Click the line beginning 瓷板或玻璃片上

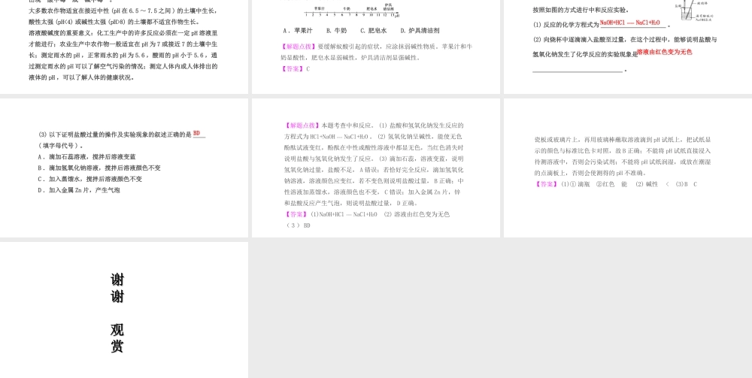(623, 140)
